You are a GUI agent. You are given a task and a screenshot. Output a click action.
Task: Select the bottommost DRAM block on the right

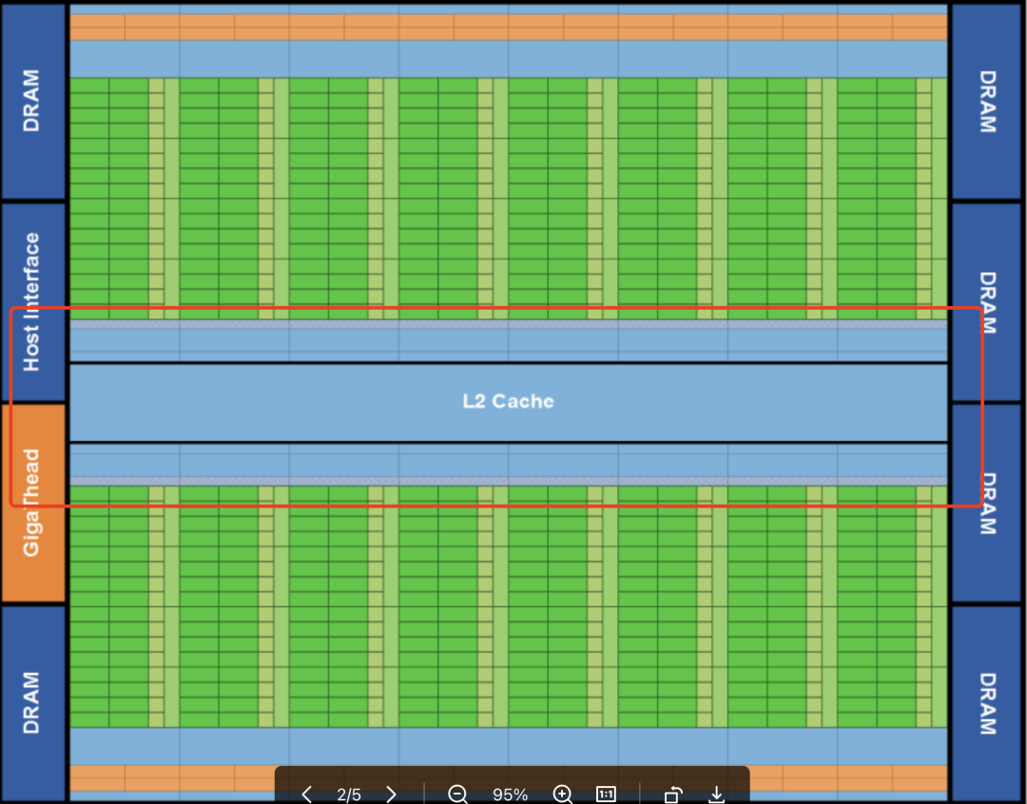(x=986, y=703)
